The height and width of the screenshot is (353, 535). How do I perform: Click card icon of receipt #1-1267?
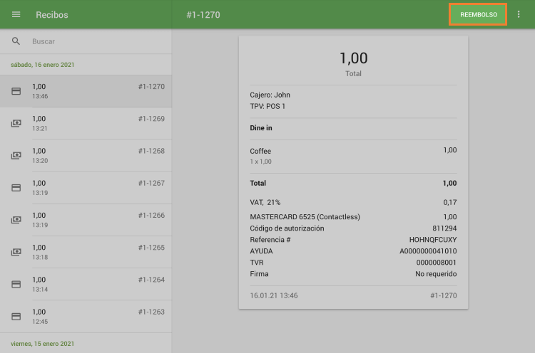[16, 188]
